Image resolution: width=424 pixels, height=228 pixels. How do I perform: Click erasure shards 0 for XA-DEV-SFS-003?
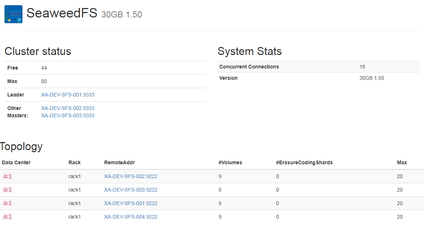(x=278, y=190)
